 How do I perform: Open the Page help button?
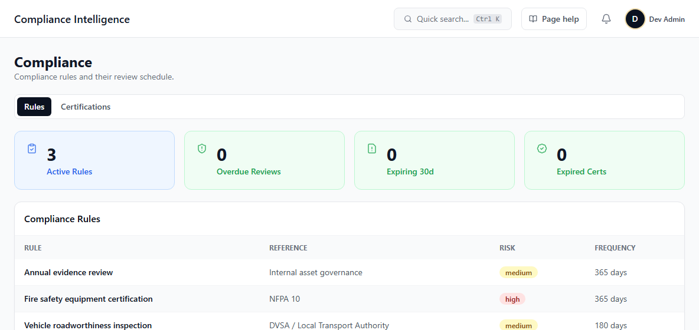tap(554, 19)
